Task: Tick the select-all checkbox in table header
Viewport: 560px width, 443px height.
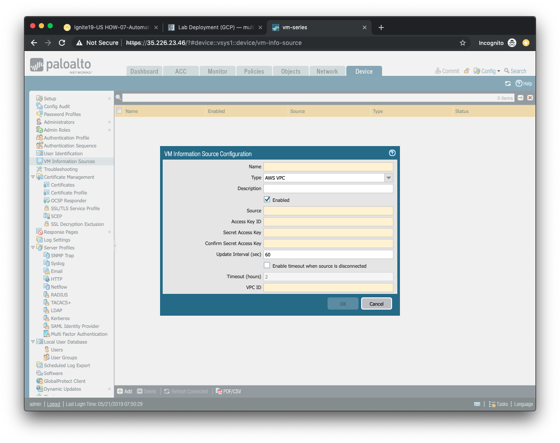Action: coord(119,111)
